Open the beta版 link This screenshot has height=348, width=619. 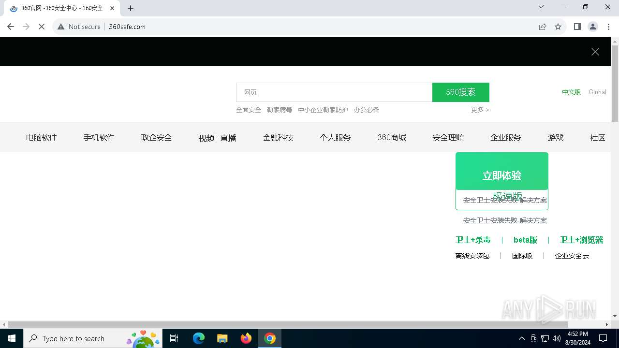(x=525, y=240)
